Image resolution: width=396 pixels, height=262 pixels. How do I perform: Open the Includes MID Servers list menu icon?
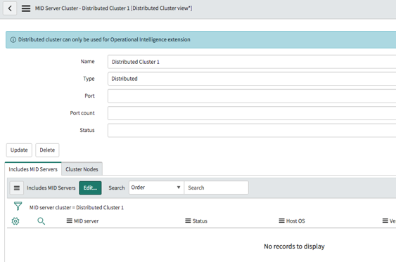(x=17, y=188)
